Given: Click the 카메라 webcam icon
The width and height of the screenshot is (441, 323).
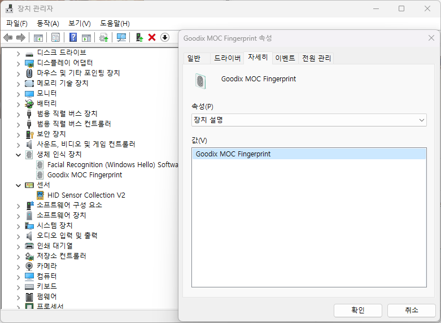Looking at the screenshot, I should [29, 266].
